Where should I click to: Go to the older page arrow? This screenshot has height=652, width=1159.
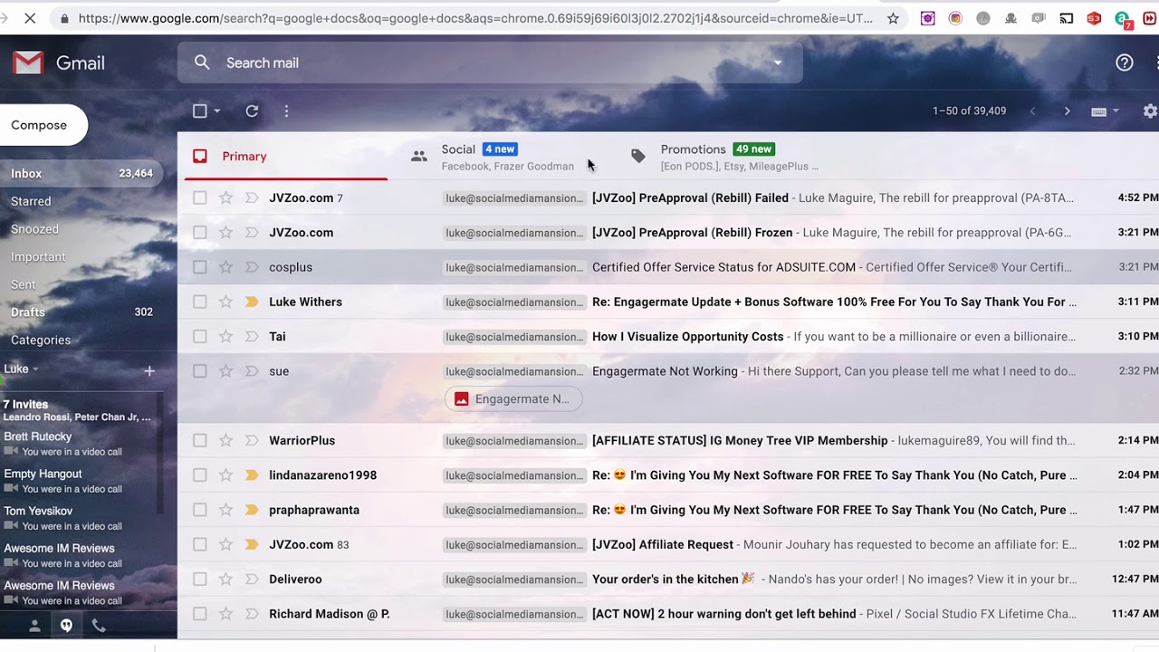[1067, 110]
